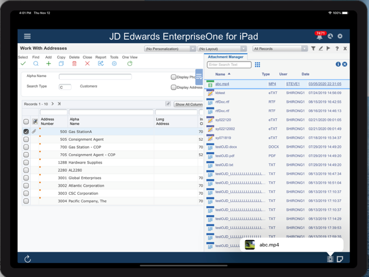The height and width of the screenshot is (277, 369).
Task: Expand the side panel handle tab
Action: pyautogui.click(x=199, y=77)
